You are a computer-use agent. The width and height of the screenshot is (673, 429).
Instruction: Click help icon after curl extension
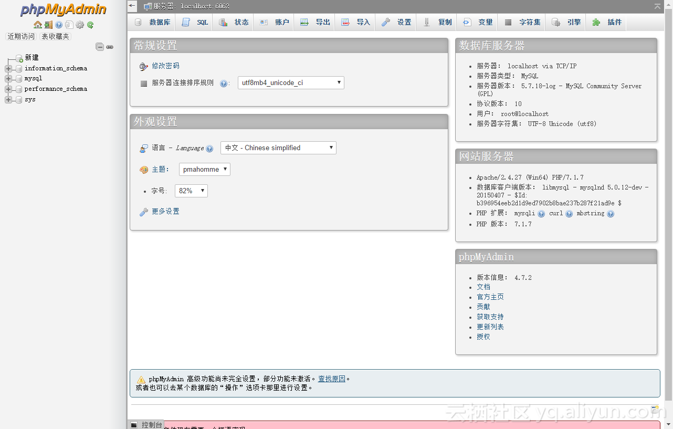click(569, 214)
